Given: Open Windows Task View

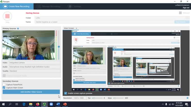Looking at the screenshot, I should pyautogui.click(x=17, y=104).
